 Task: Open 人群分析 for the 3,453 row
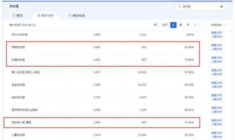pos(217,62)
